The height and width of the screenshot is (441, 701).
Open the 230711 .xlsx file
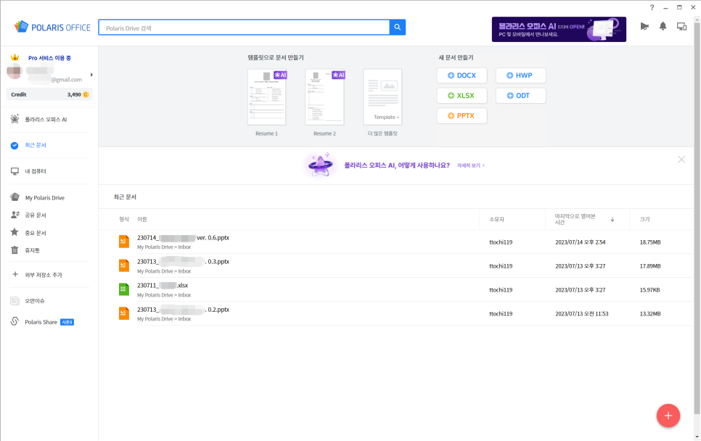point(163,285)
